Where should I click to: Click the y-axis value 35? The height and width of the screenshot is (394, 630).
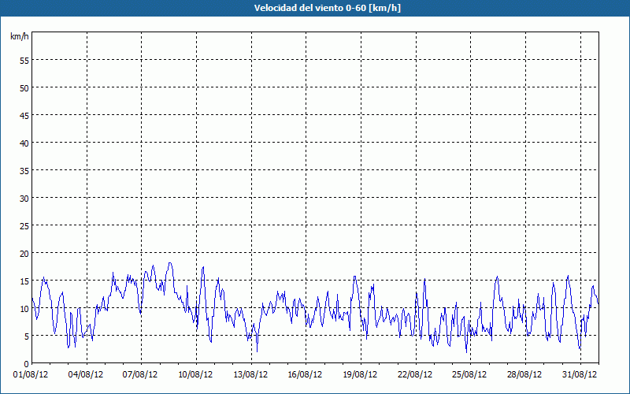point(24,170)
